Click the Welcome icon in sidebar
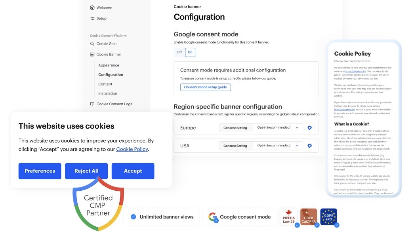The width and height of the screenshot is (412, 241). (x=92, y=8)
